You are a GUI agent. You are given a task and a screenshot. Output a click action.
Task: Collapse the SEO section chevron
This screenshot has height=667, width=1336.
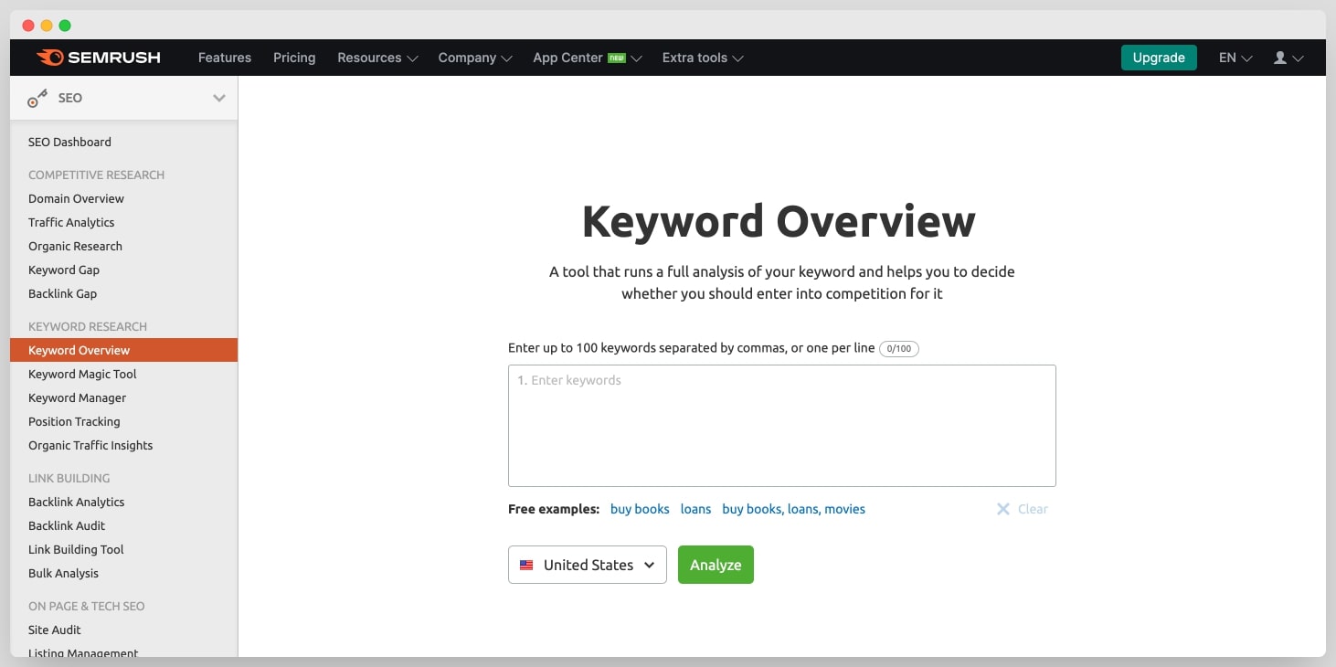[219, 98]
